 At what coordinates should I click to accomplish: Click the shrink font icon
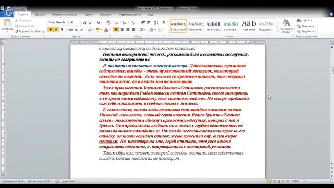tap(90, 22)
